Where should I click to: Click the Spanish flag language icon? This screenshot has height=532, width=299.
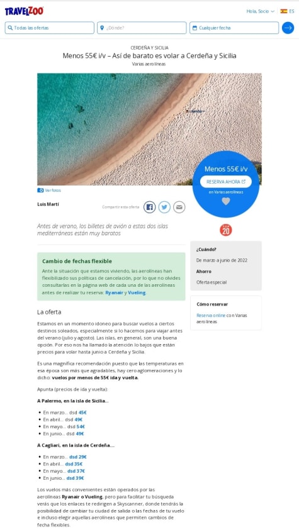click(284, 11)
